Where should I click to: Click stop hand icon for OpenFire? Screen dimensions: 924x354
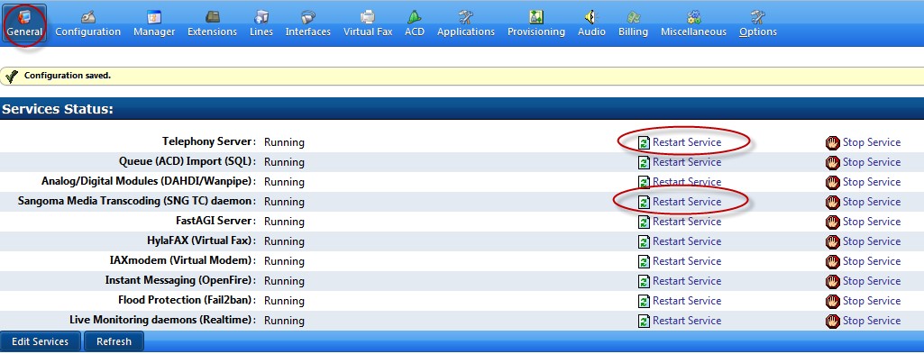(832, 281)
